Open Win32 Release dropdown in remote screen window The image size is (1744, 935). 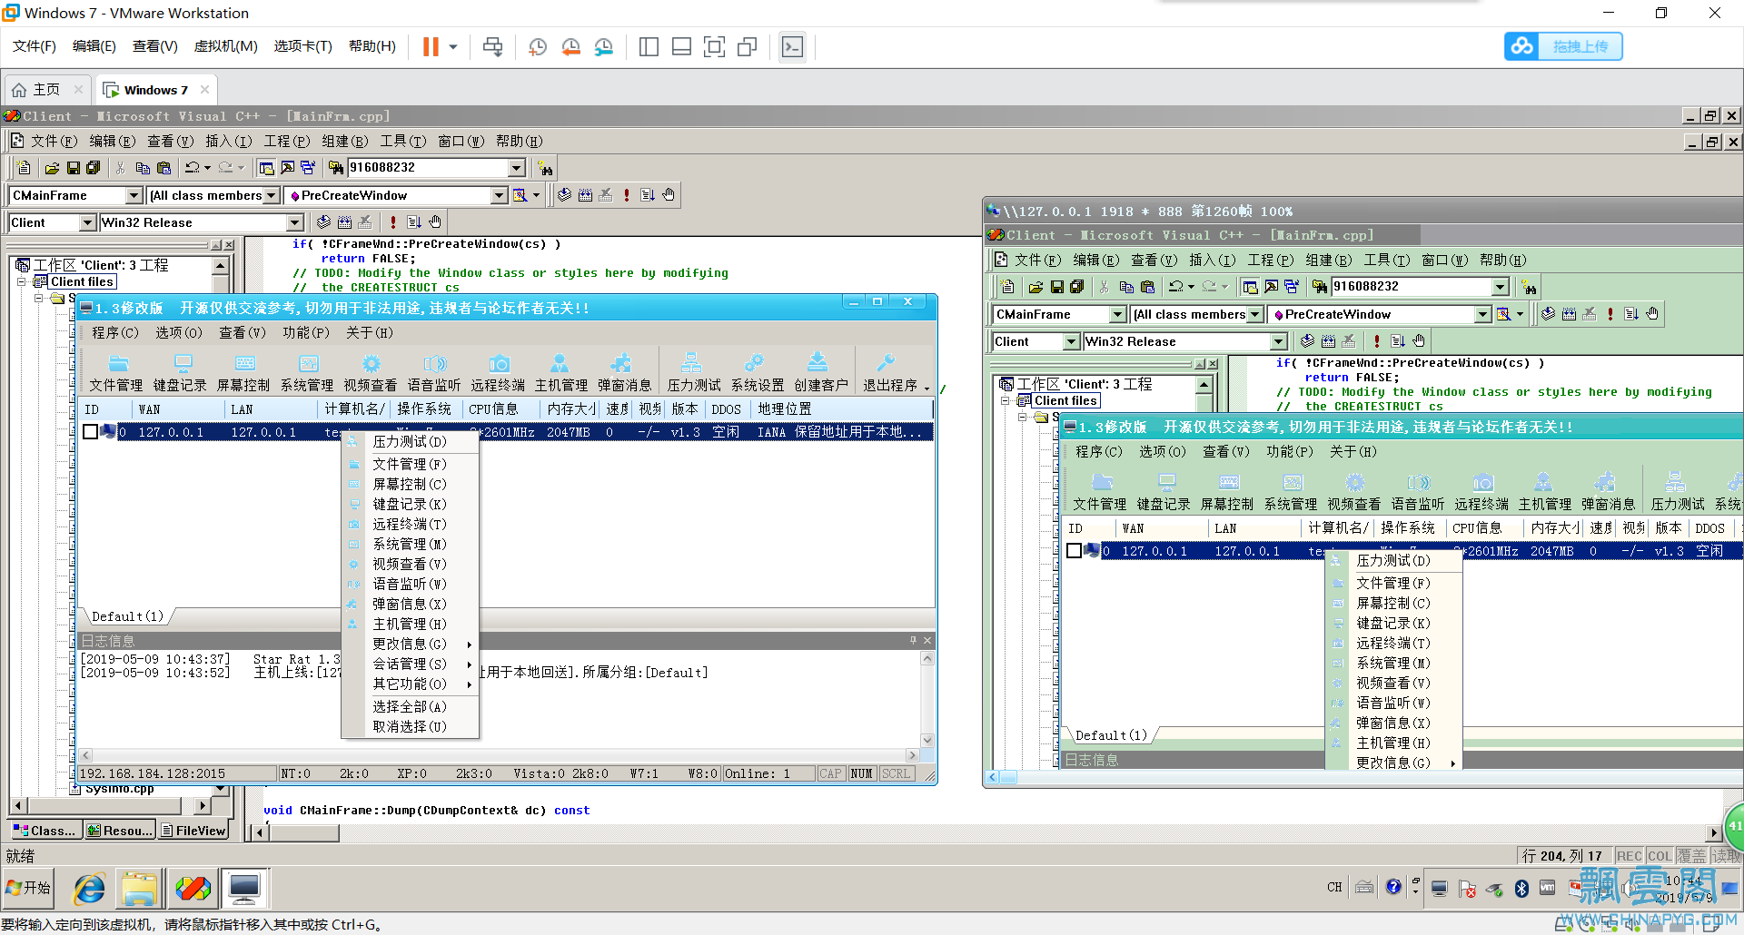pos(1279,341)
